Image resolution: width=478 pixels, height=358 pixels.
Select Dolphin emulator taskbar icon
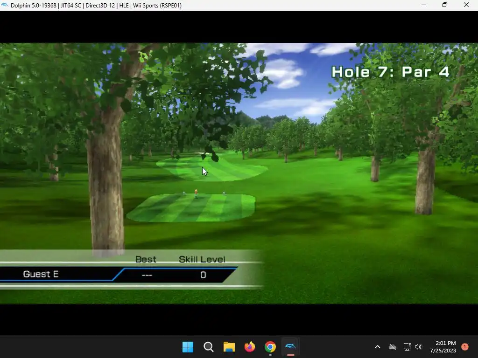pyautogui.click(x=290, y=347)
